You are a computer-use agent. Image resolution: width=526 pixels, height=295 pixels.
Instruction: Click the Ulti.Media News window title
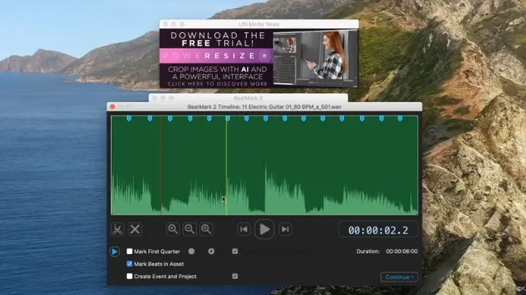pos(259,24)
